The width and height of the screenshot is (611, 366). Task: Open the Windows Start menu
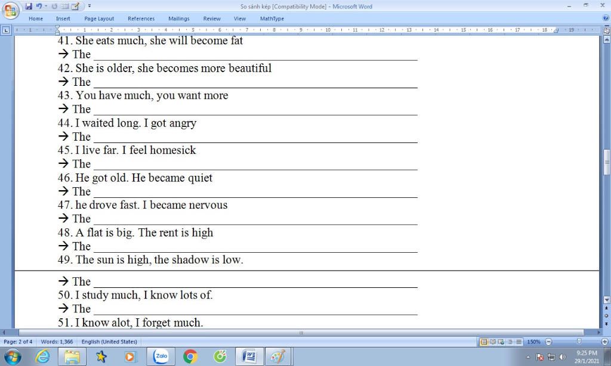coord(13,356)
